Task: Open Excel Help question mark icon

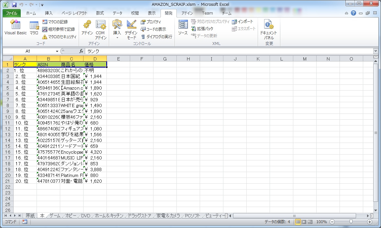Action: [x=353, y=13]
